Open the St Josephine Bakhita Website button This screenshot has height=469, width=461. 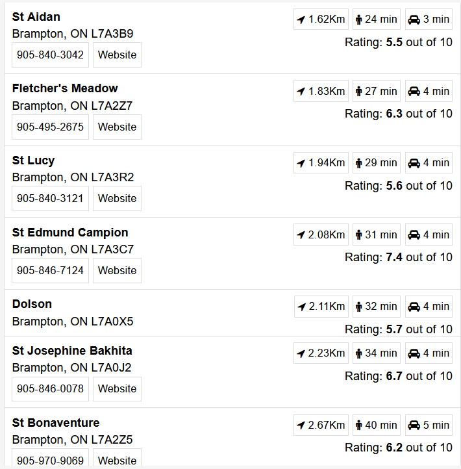tap(117, 389)
